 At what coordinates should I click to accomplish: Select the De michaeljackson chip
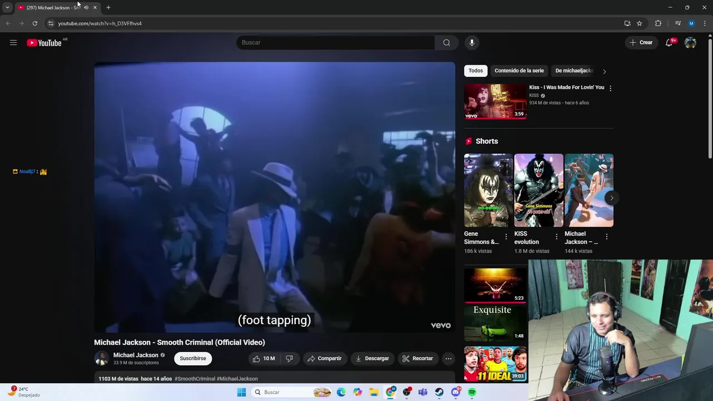(x=574, y=71)
